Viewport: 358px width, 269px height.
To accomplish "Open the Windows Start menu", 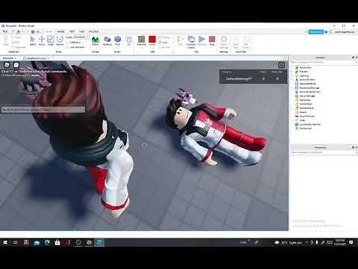I will pos(5,242).
